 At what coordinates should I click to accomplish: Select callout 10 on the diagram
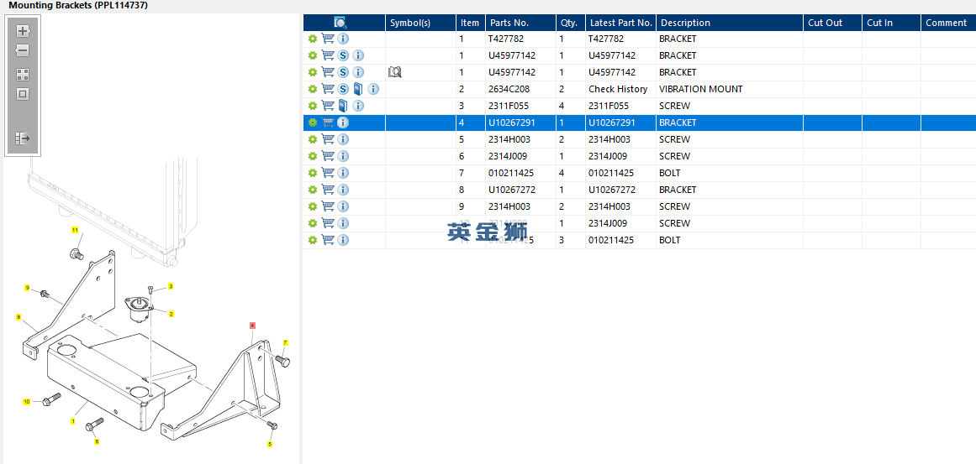click(x=27, y=402)
